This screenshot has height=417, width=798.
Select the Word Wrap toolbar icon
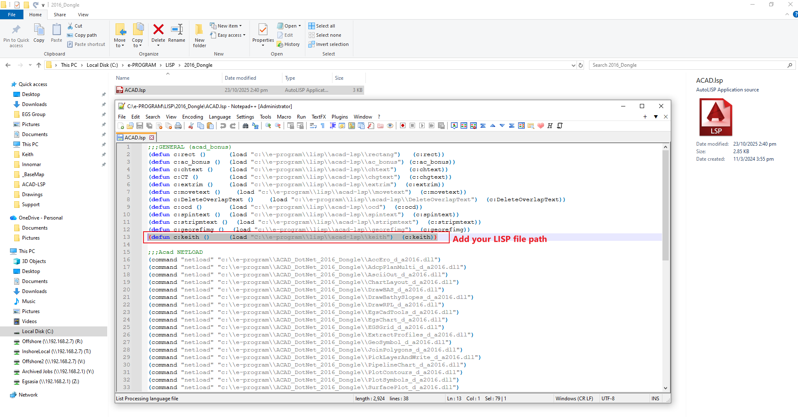tap(312, 126)
